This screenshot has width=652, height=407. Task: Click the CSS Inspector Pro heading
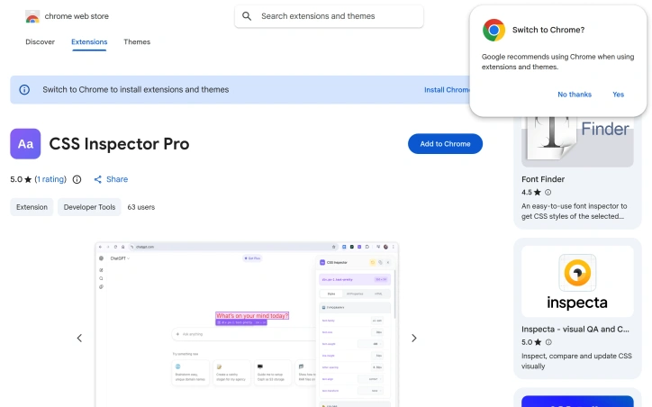(x=119, y=144)
